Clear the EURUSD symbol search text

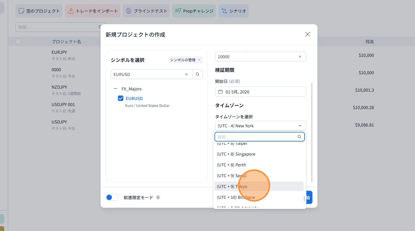pos(186,74)
